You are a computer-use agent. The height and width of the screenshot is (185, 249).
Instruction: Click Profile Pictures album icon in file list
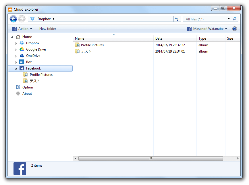click(x=77, y=45)
